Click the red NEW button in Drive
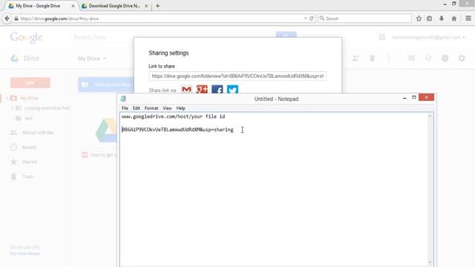 pos(30,82)
